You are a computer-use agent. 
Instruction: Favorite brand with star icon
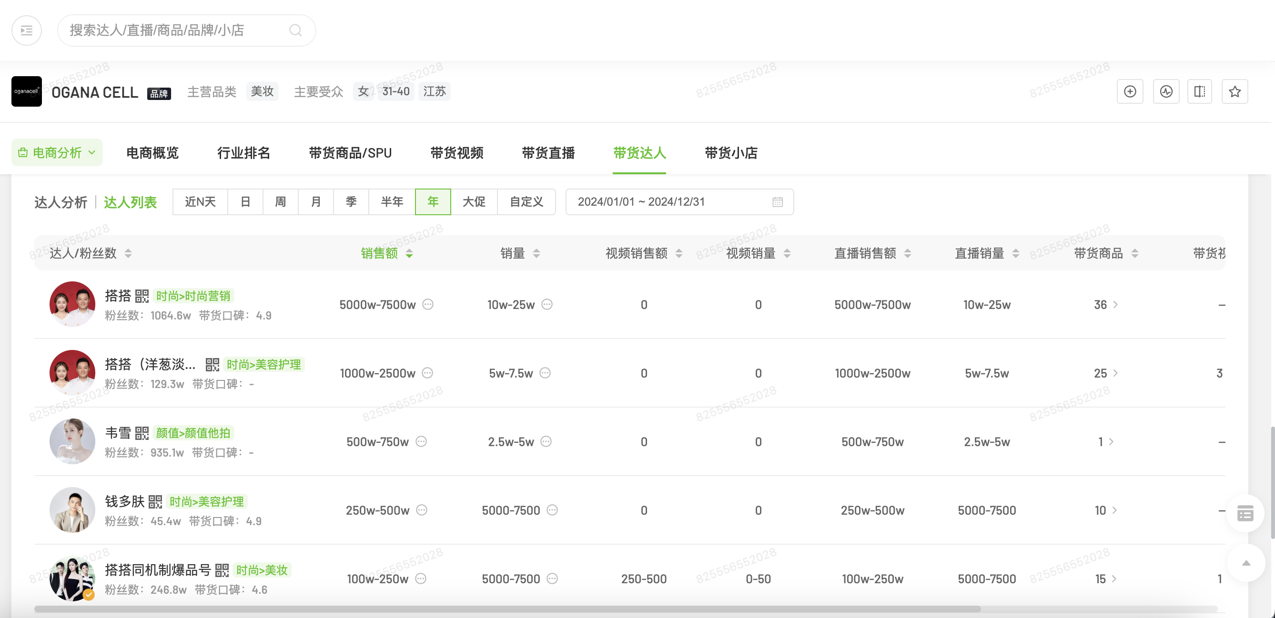click(x=1235, y=91)
